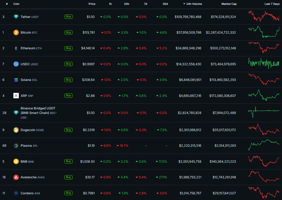Buy Ethereum using its Buy button
This screenshot has height=200, width=282.
click(69, 48)
